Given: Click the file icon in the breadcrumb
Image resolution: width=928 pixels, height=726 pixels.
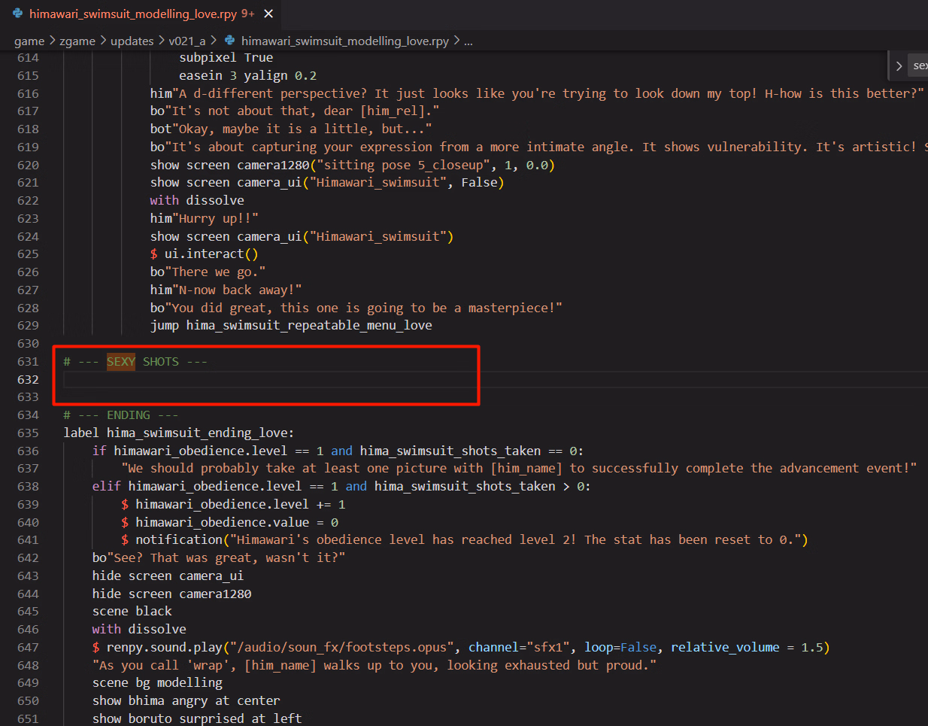Looking at the screenshot, I should pyautogui.click(x=230, y=41).
